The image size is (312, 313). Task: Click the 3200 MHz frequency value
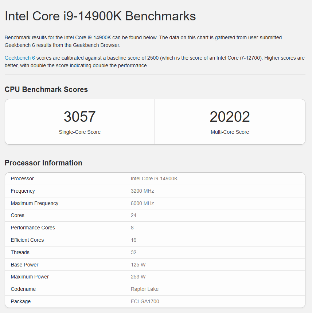[x=143, y=191]
